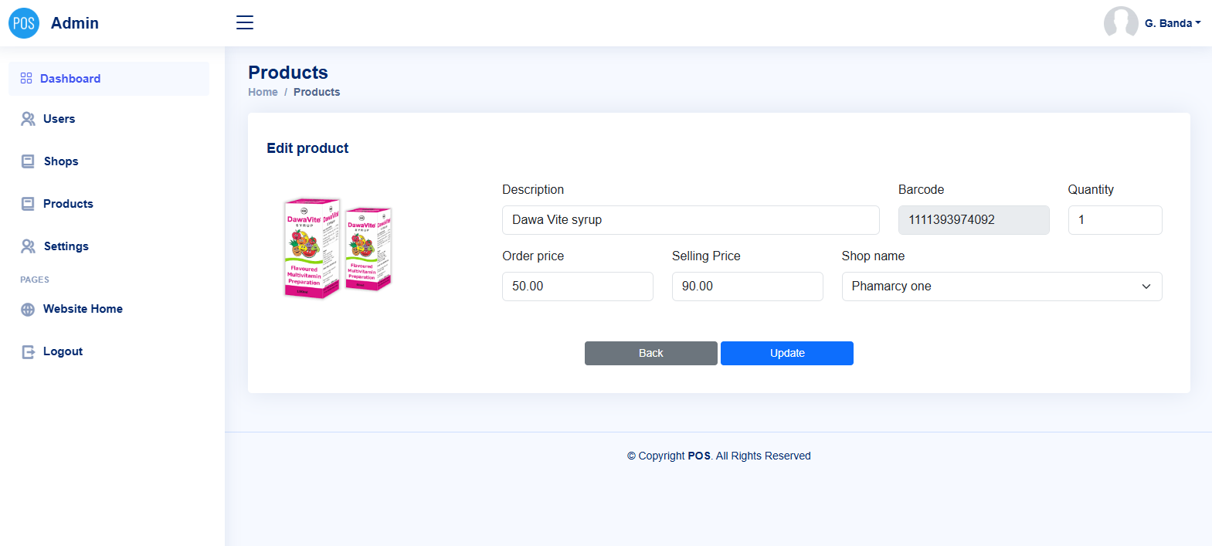Follow the Home breadcrumb link
Viewport: 1212px width, 546px height.
[263, 92]
